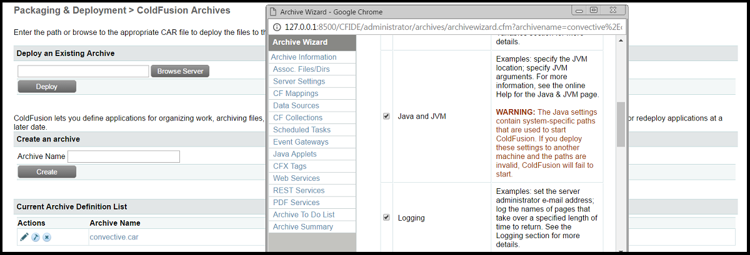Open Assoc. Files/Dirs section
Image resolution: width=750 pixels, height=255 pixels.
[x=301, y=69]
